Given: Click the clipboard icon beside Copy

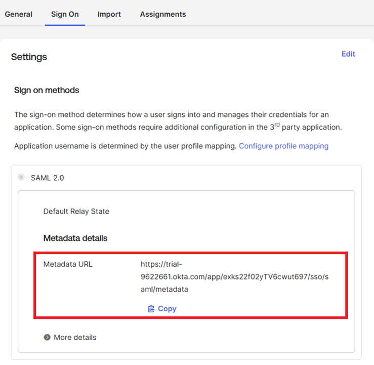Looking at the screenshot, I should coord(151,309).
